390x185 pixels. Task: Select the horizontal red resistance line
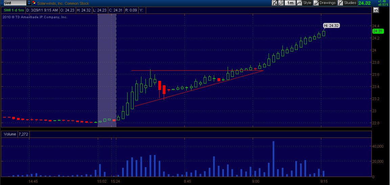click(197, 70)
